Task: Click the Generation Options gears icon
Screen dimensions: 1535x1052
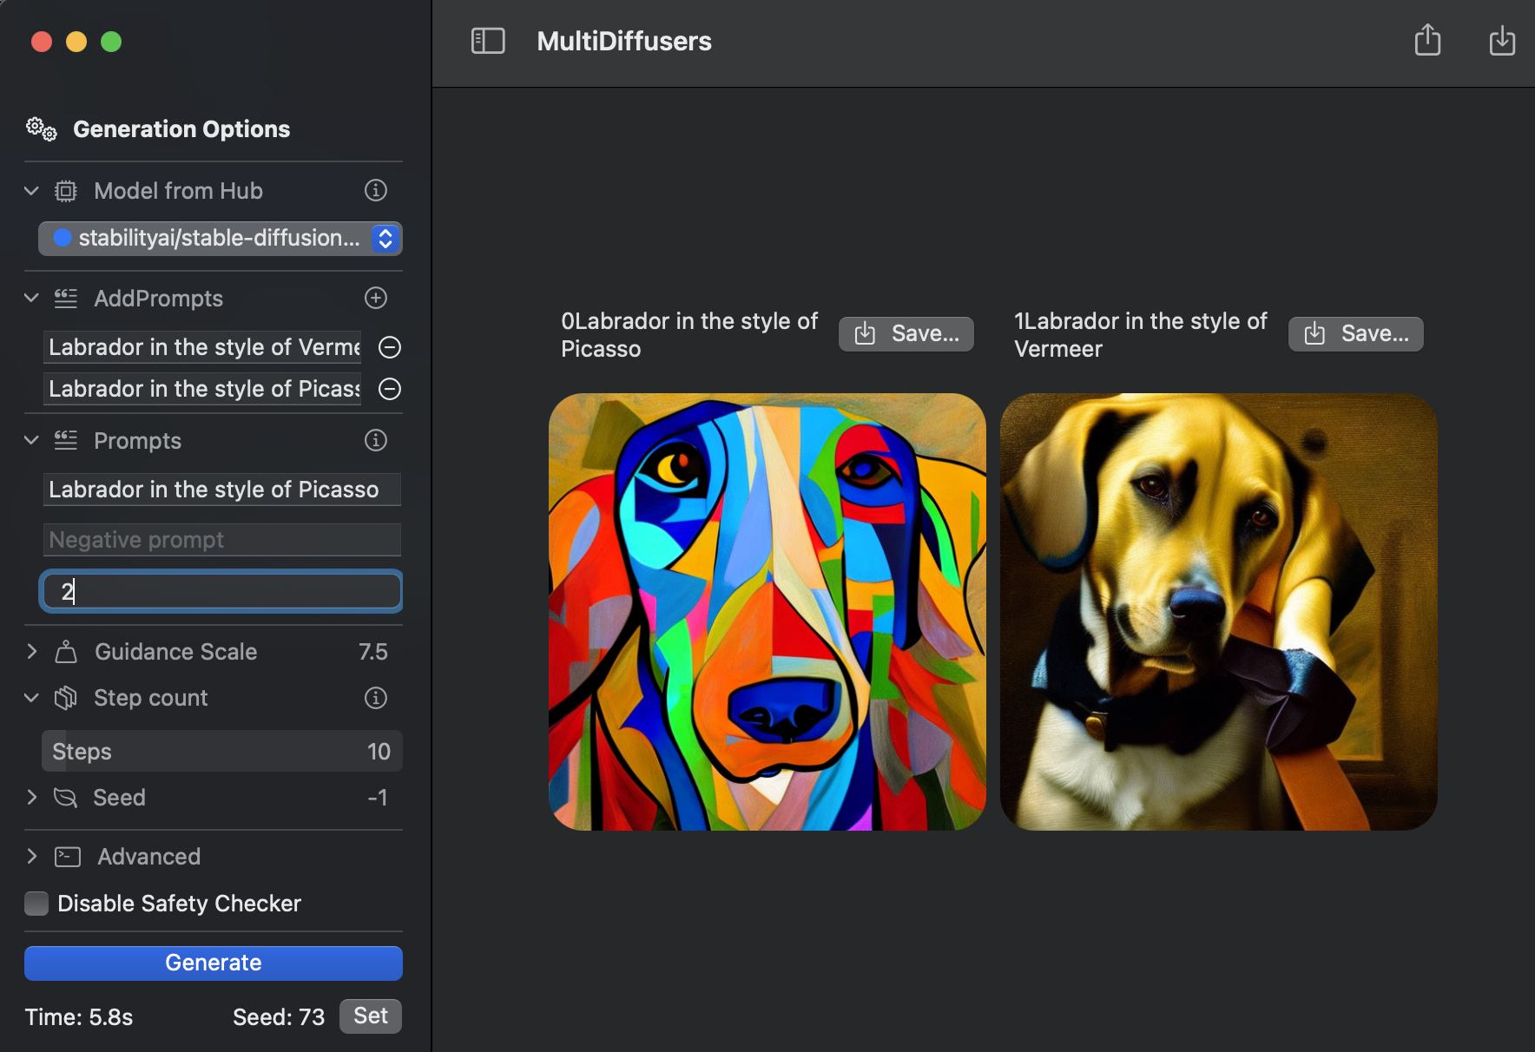Action: pyautogui.click(x=42, y=129)
